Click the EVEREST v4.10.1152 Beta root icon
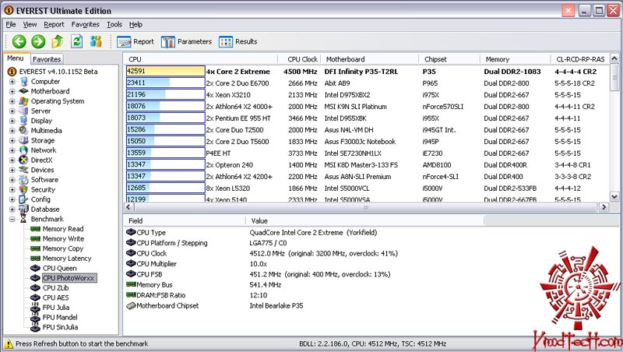The width and height of the screenshot is (623, 352). [x=12, y=72]
